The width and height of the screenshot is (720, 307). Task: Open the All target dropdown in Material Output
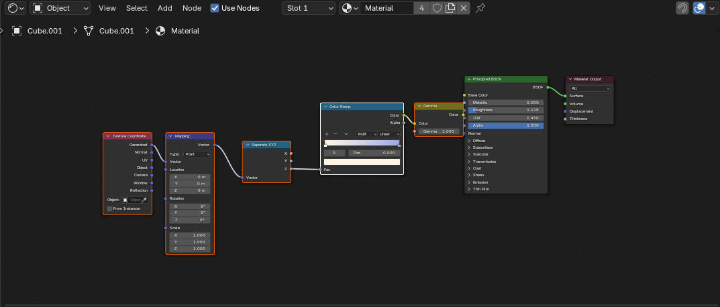coord(590,88)
